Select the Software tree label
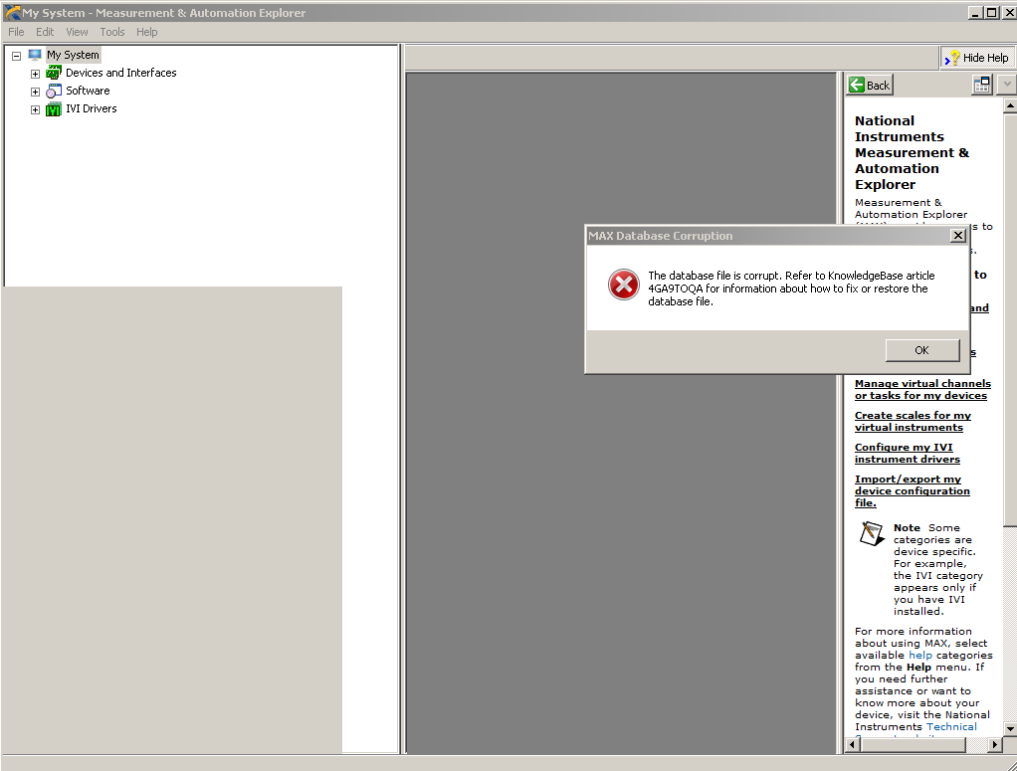The image size is (1017, 771). click(x=88, y=91)
